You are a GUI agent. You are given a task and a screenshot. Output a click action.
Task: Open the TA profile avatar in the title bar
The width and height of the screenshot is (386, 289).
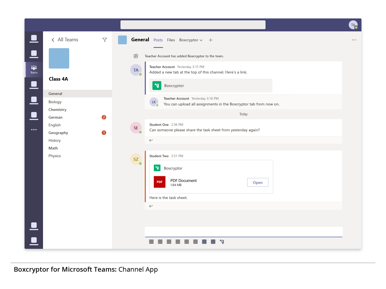tap(353, 25)
